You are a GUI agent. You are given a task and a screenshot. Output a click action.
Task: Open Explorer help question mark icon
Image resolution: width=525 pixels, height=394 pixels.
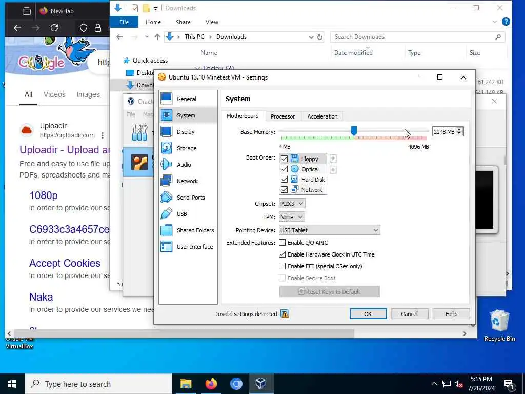tap(506, 22)
